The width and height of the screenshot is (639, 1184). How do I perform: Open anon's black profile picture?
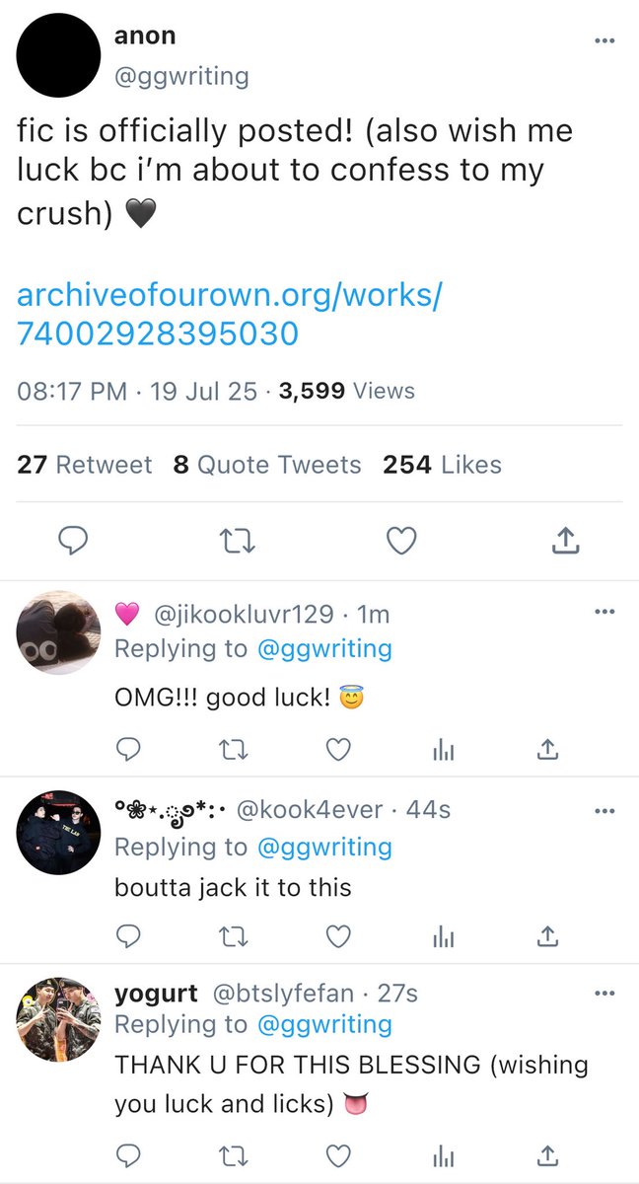tap(58, 55)
